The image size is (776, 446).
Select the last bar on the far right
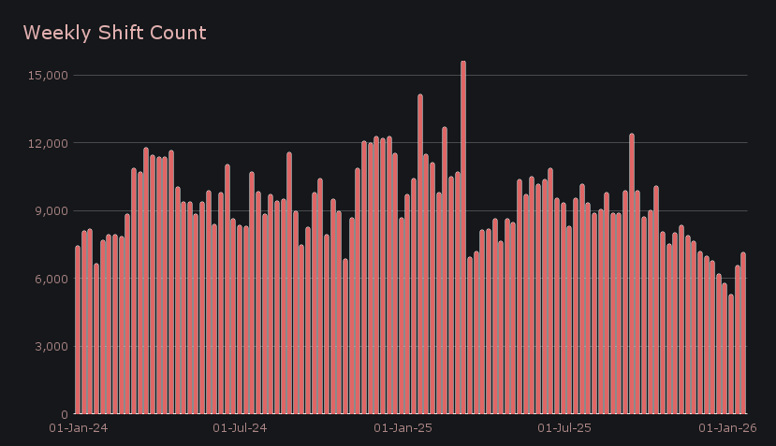pos(743,333)
